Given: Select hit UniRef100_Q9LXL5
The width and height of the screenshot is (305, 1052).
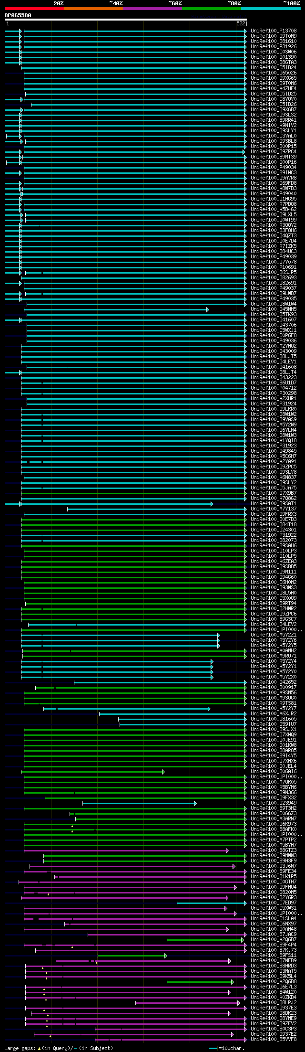Looking at the screenshot, I should pos(274,215).
